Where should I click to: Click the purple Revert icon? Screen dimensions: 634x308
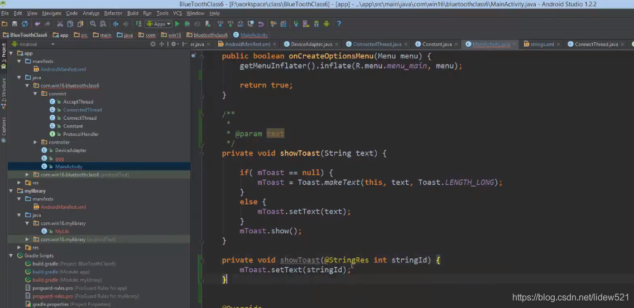click(x=261, y=24)
